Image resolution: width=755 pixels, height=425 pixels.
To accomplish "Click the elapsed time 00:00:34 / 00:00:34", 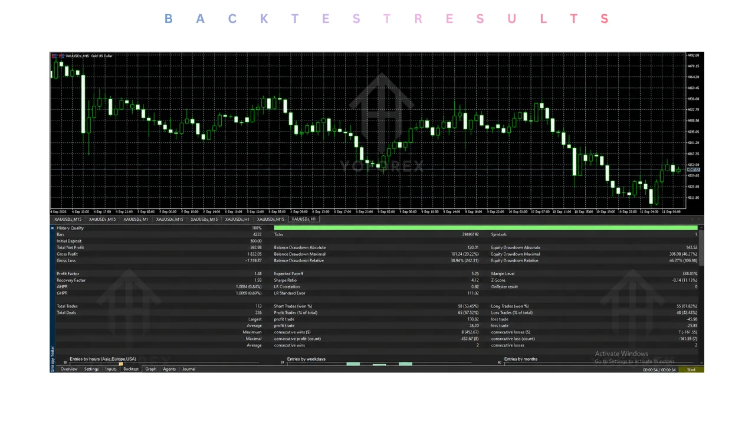I will pos(658,370).
